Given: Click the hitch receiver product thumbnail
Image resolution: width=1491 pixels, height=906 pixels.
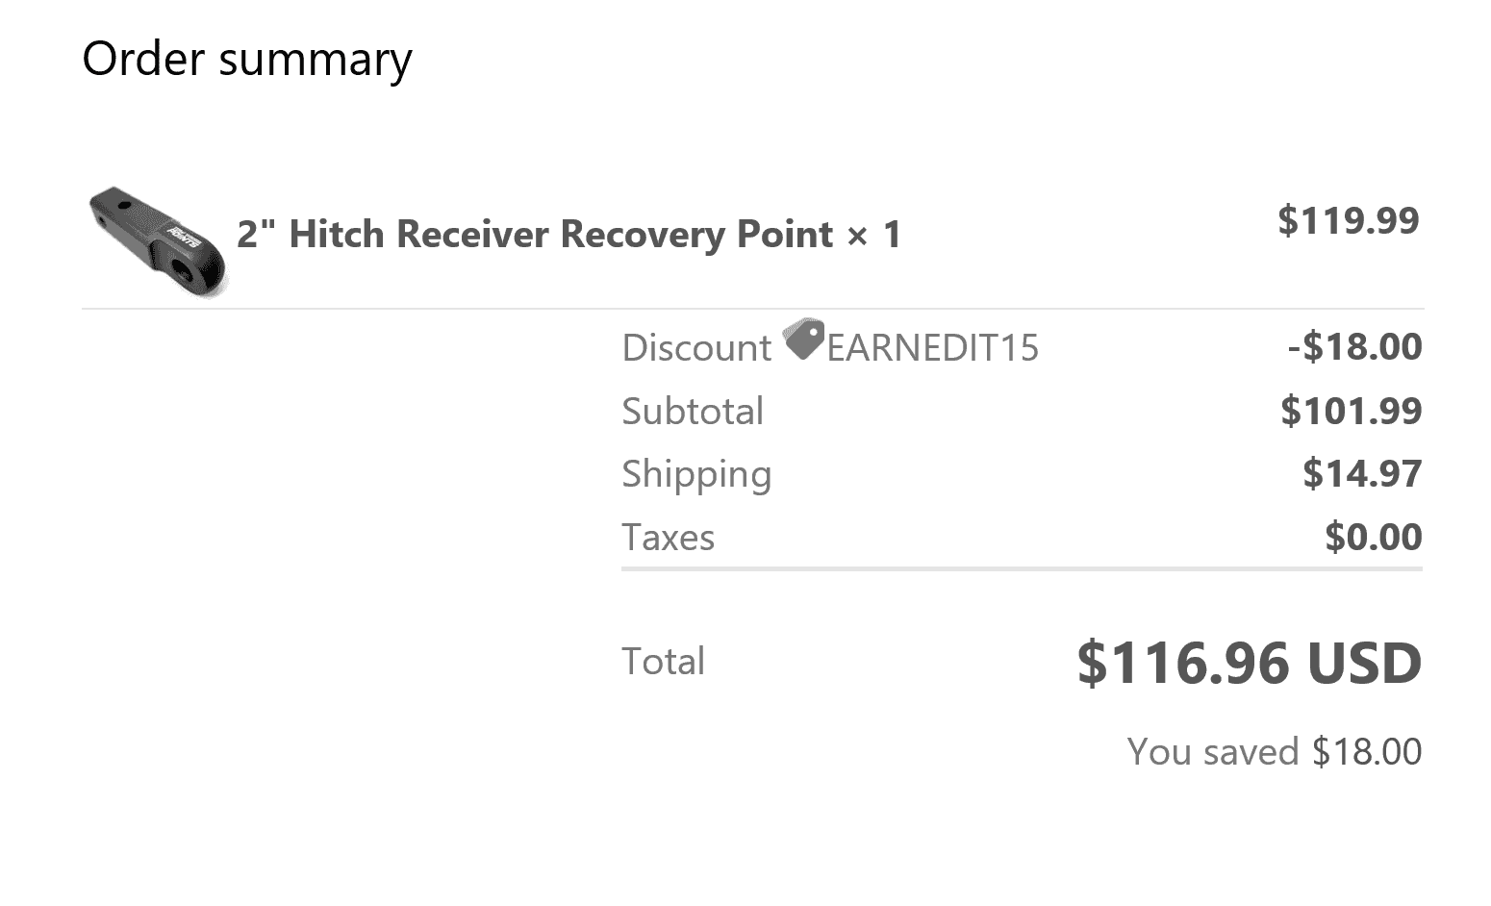Looking at the screenshot, I should pyautogui.click(x=159, y=240).
